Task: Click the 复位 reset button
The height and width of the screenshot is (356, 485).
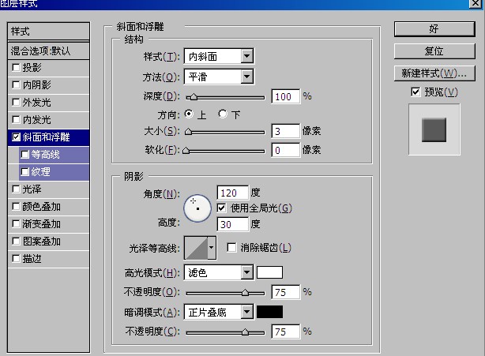Action: pyautogui.click(x=434, y=51)
